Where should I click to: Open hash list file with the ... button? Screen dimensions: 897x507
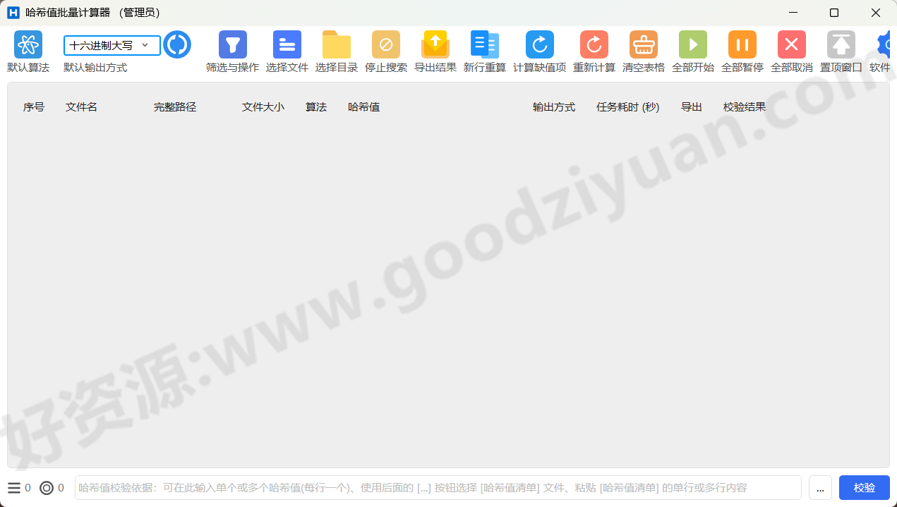tap(820, 487)
